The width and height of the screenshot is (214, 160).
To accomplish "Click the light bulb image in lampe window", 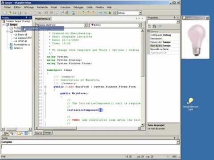I will [197, 40].
